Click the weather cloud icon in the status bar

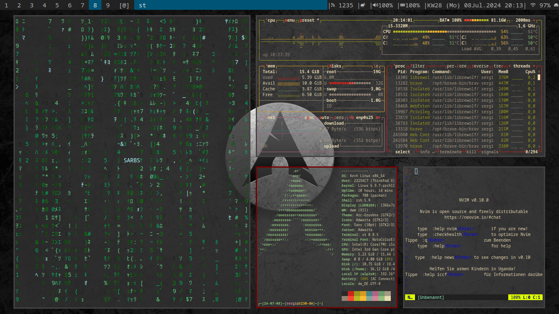point(362,5)
